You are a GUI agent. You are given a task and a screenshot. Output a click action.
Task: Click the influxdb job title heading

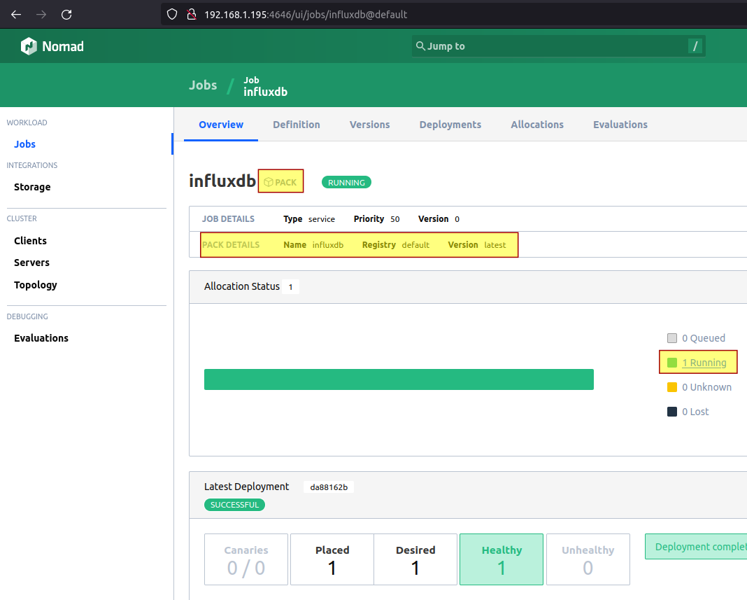[222, 181]
